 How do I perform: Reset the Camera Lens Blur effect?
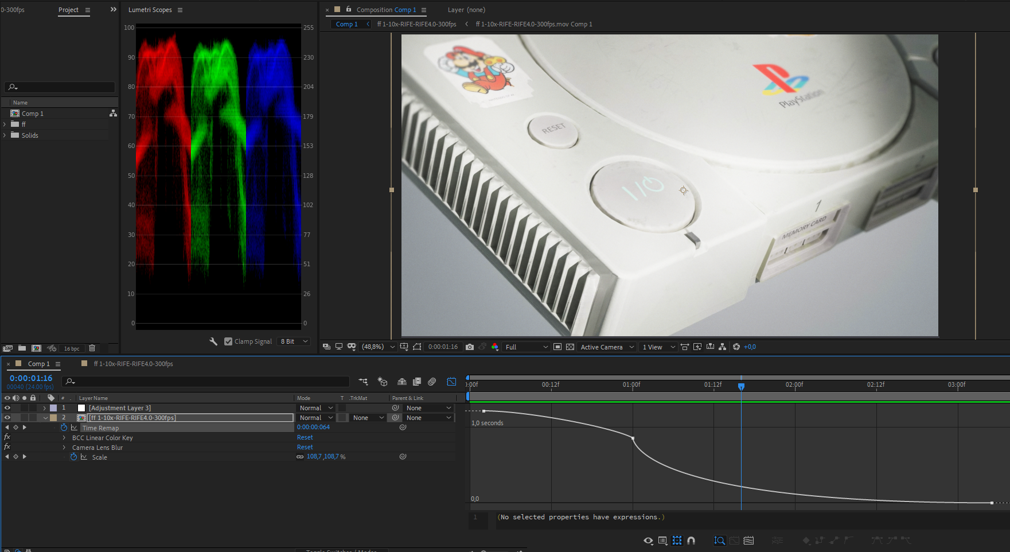tap(305, 447)
